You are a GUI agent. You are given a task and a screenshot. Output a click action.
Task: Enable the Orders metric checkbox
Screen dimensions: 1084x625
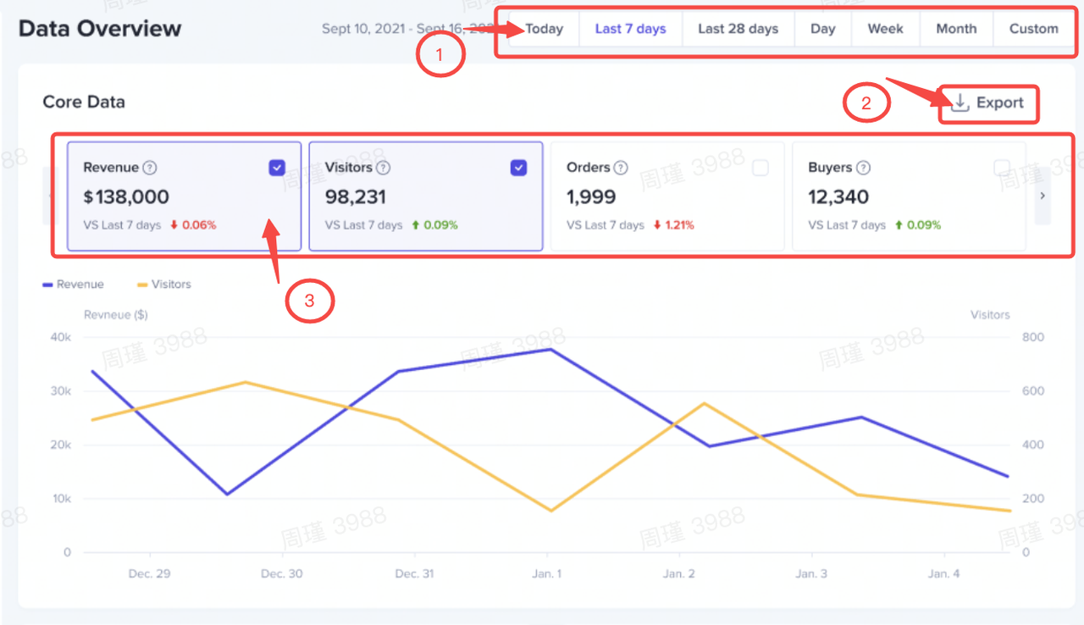[x=760, y=168]
